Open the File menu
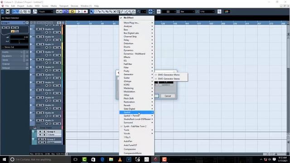 point(7,6)
